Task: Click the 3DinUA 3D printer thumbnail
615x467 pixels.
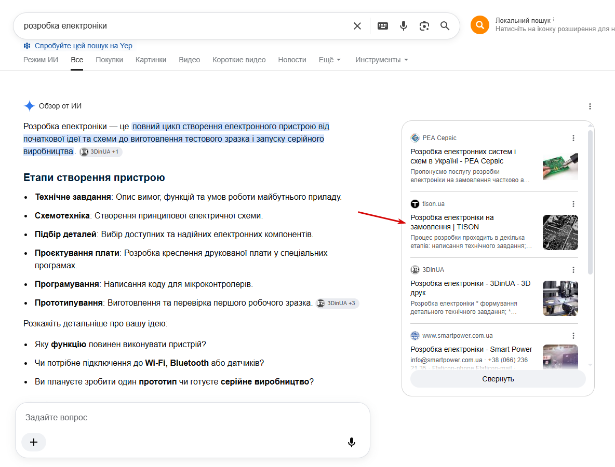Action: pyautogui.click(x=560, y=298)
